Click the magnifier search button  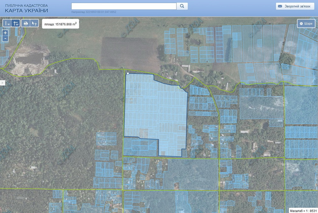pos(182,6)
